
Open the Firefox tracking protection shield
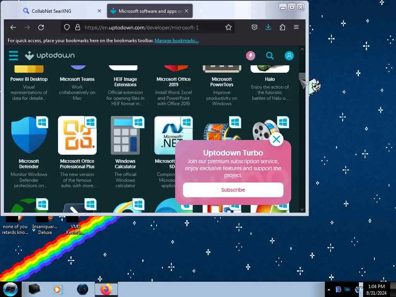point(67,27)
